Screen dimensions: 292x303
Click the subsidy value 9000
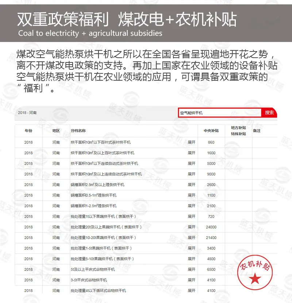211,174
